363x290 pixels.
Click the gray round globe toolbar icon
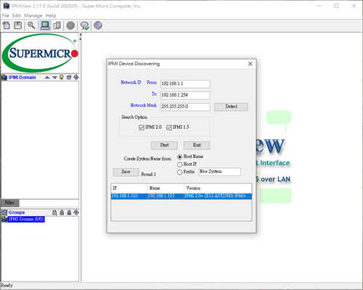point(70,25)
